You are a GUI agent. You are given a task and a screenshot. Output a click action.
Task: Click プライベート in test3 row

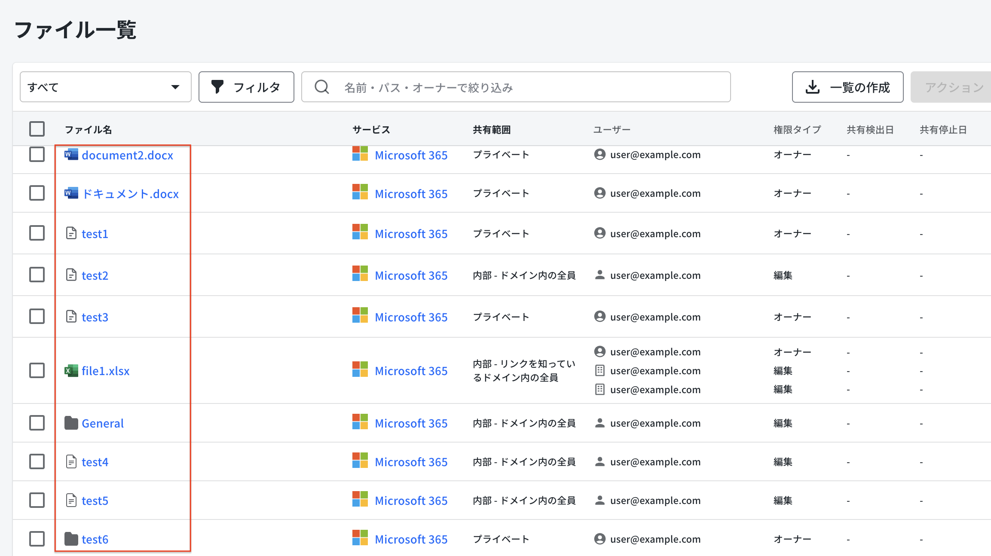tap(501, 317)
